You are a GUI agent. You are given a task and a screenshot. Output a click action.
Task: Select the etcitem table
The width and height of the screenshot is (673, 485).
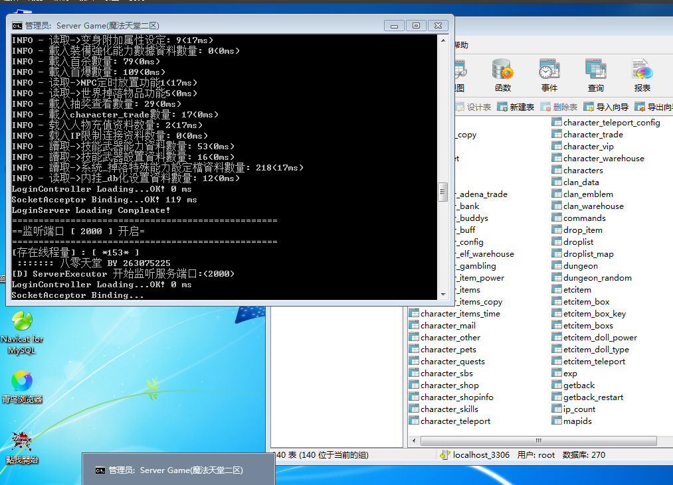[572, 290]
